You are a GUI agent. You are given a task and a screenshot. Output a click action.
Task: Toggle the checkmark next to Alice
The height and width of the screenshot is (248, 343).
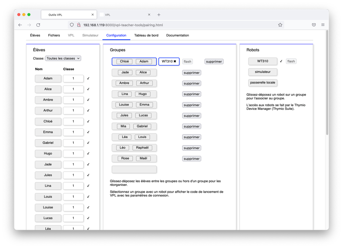[x=88, y=89]
